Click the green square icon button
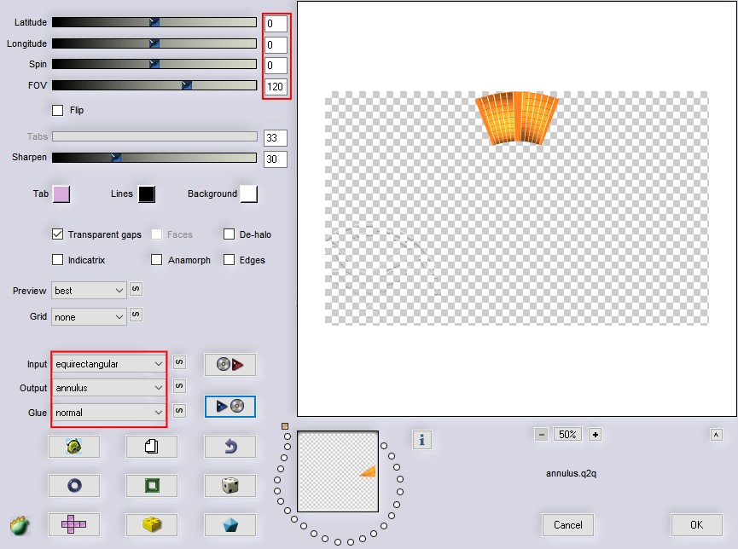This screenshot has width=738, height=549. (152, 485)
